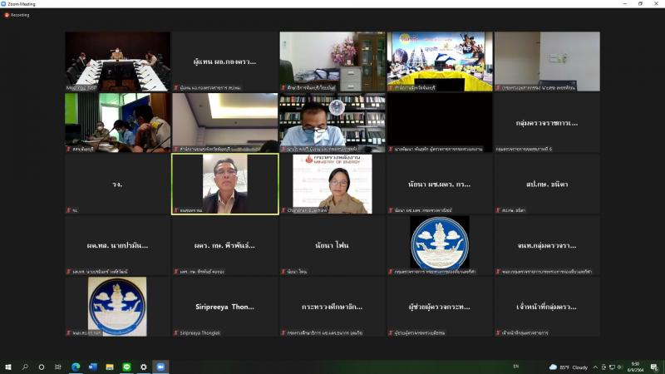The width and height of the screenshot is (665, 374).
Task: Select the กระทรวงศึกษาธิก... participant tile
Action: click(332, 307)
